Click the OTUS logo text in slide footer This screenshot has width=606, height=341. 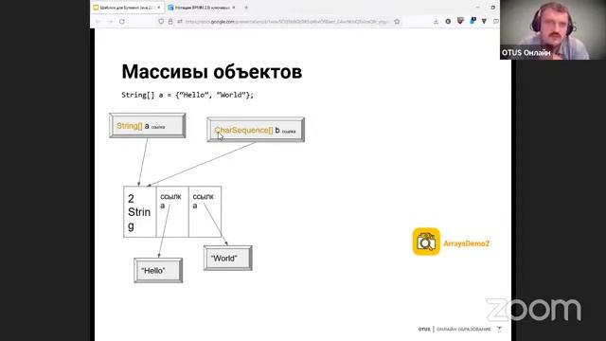tap(424, 330)
